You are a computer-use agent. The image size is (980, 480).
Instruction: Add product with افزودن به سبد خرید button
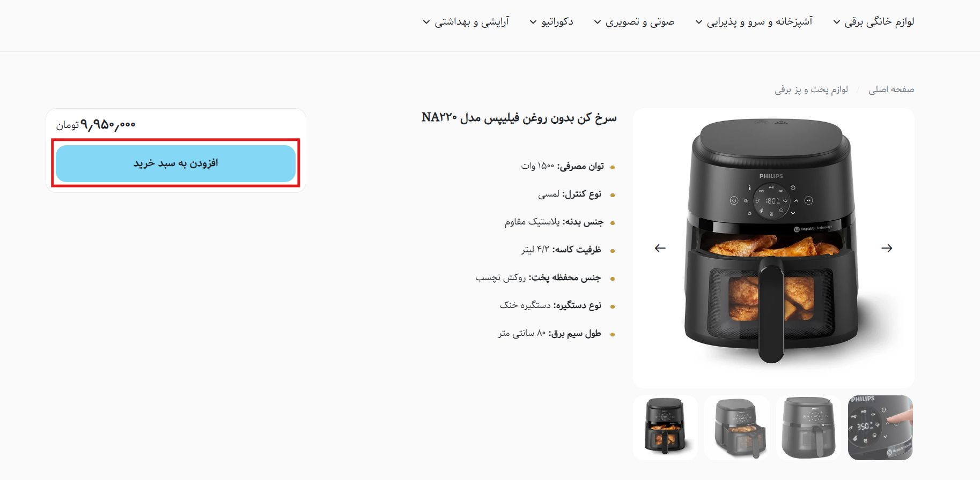tap(176, 163)
